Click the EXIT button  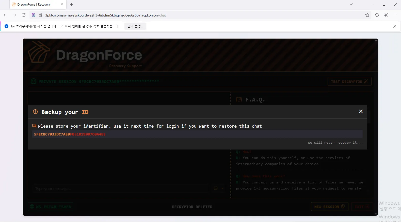pyautogui.click(x=362, y=207)
